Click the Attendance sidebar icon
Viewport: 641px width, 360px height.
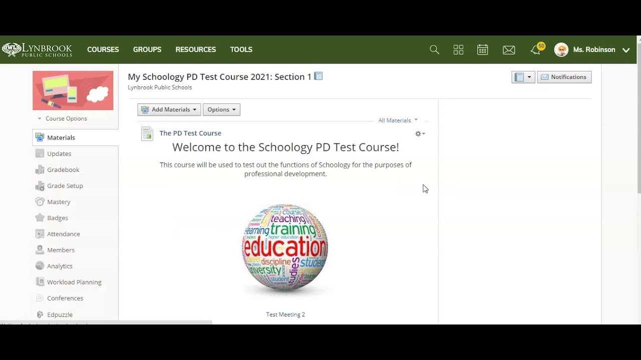(40, 233)
